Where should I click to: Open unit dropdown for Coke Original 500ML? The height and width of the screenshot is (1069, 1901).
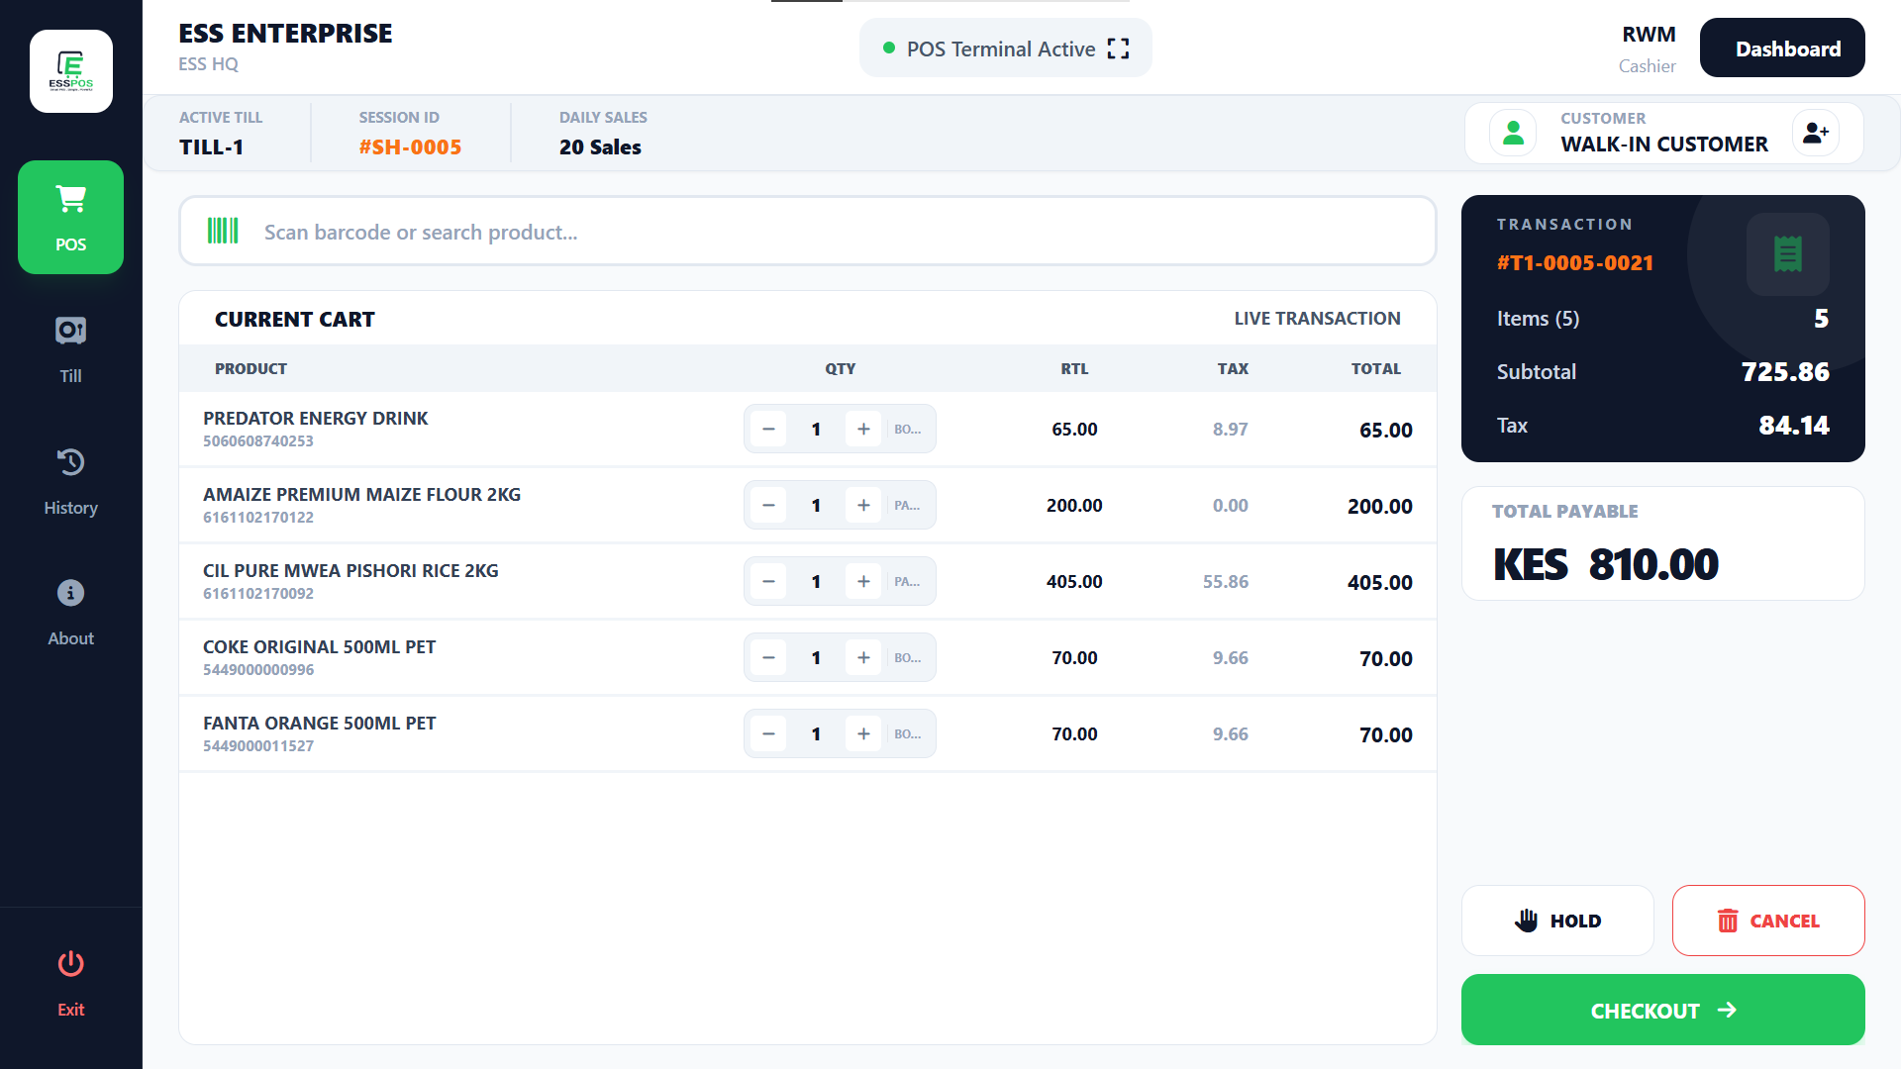point(908,657)
